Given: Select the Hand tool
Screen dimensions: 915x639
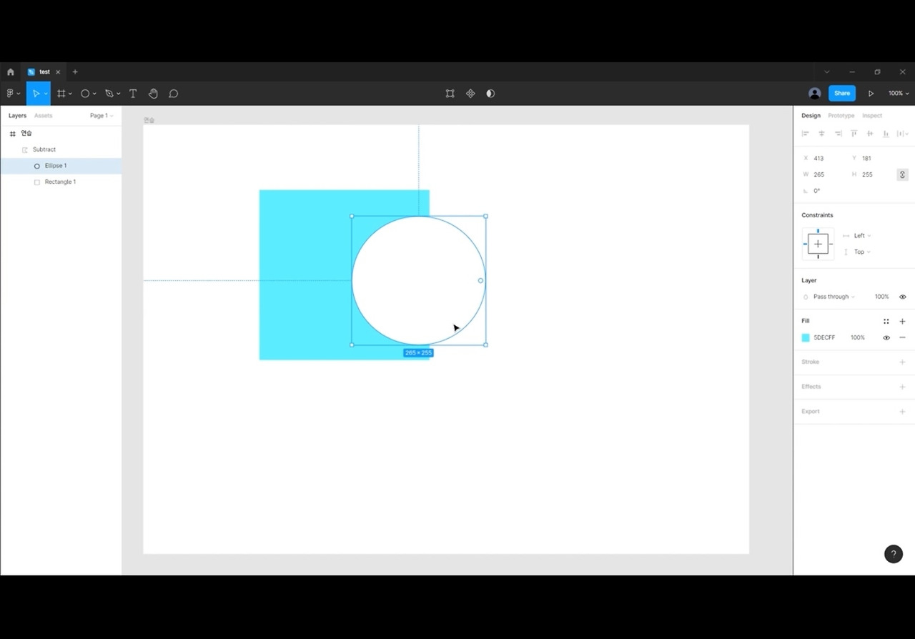Looking at the screenshot, I should tap(153, 94).
